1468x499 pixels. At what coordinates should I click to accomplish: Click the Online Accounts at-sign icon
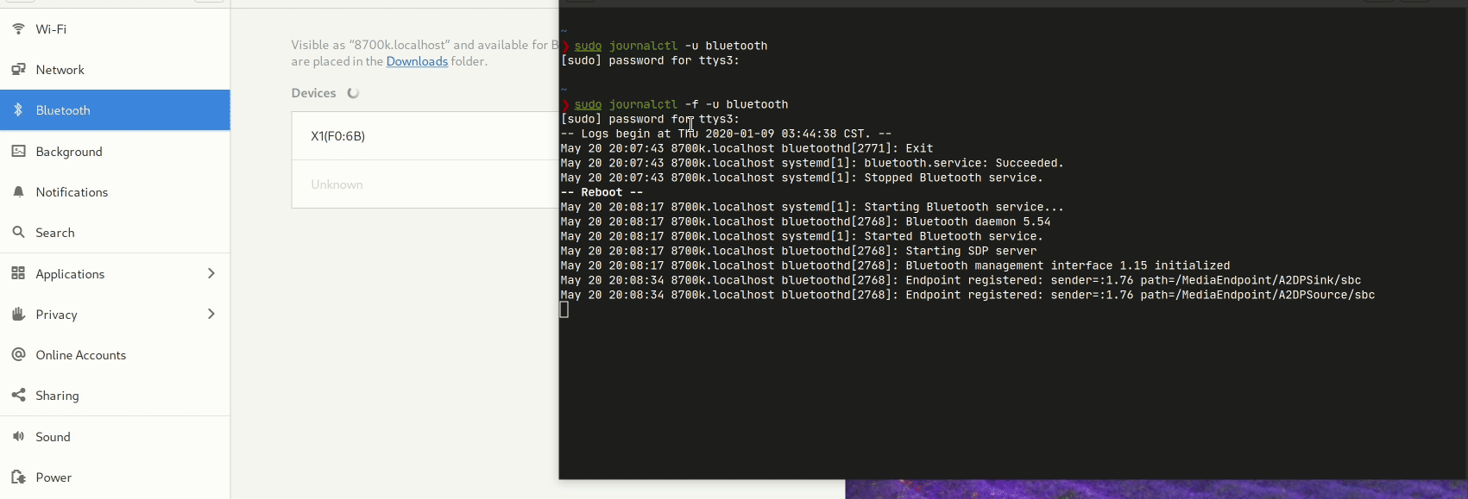[x=18, y=354]
